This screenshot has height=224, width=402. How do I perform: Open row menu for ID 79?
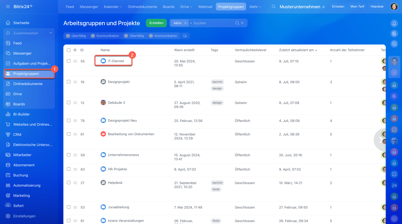[x=75, y=121]
